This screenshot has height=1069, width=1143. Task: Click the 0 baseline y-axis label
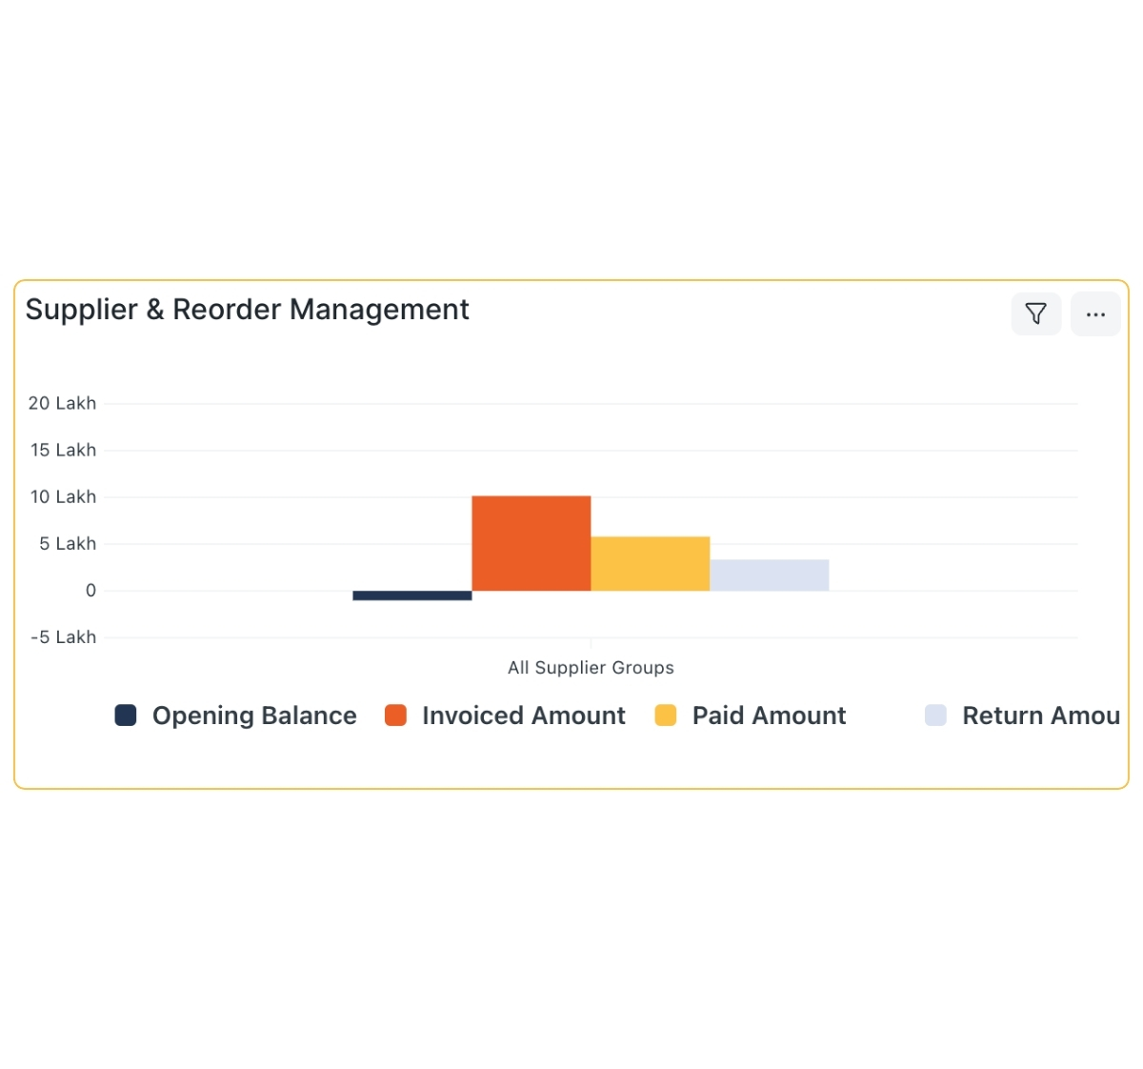90,591
